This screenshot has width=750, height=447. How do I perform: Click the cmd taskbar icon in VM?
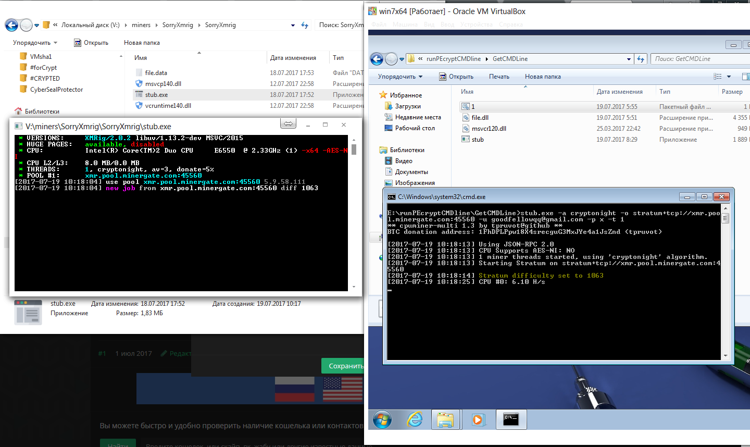(x=510, y=419)
